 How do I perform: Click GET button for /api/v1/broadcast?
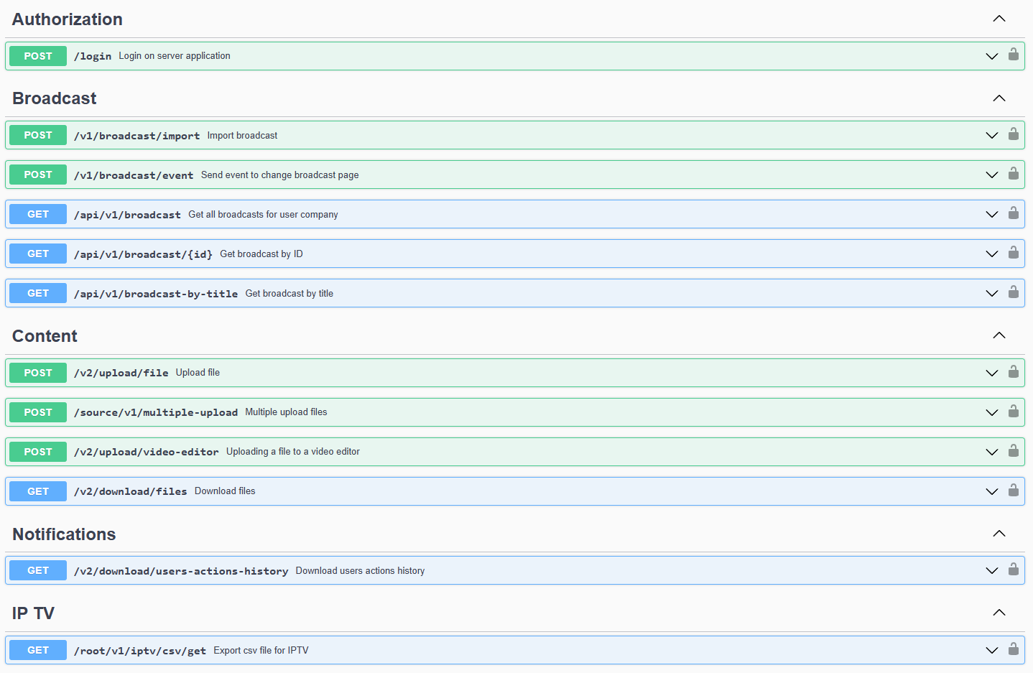(38, 214)
